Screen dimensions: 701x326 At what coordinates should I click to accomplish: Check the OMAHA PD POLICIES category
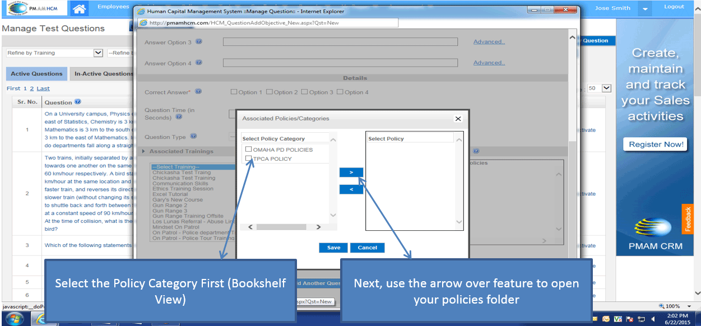tap(249, 150)
